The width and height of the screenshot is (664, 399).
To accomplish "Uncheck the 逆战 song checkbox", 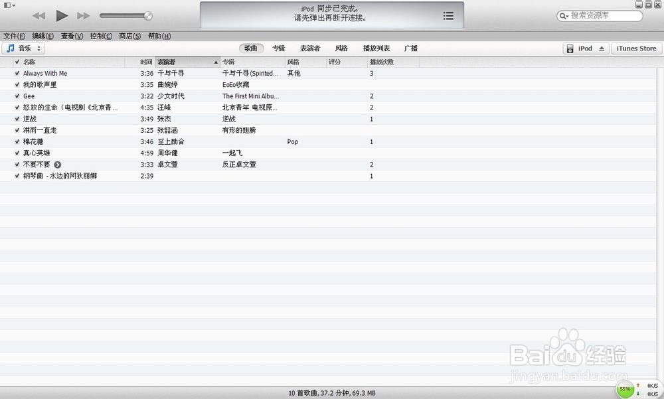I will click(17, 119).
